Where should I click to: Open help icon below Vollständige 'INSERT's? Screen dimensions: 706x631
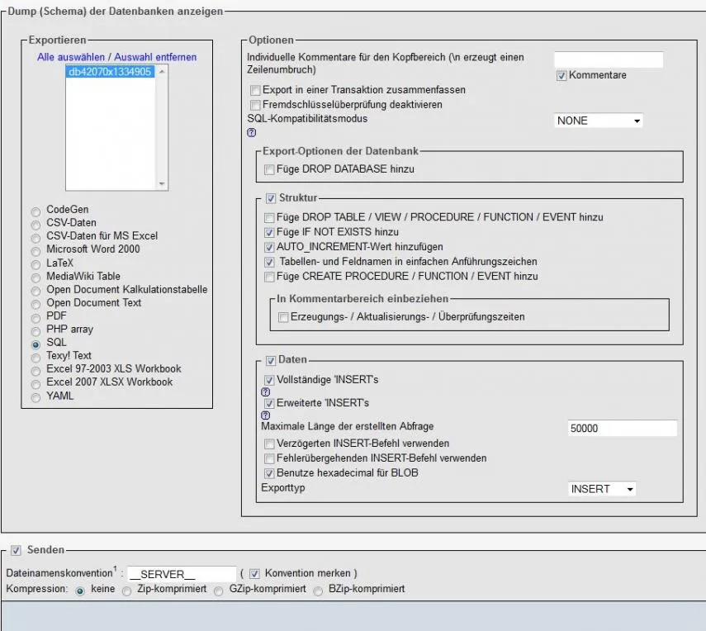click(x=266, y=391)
